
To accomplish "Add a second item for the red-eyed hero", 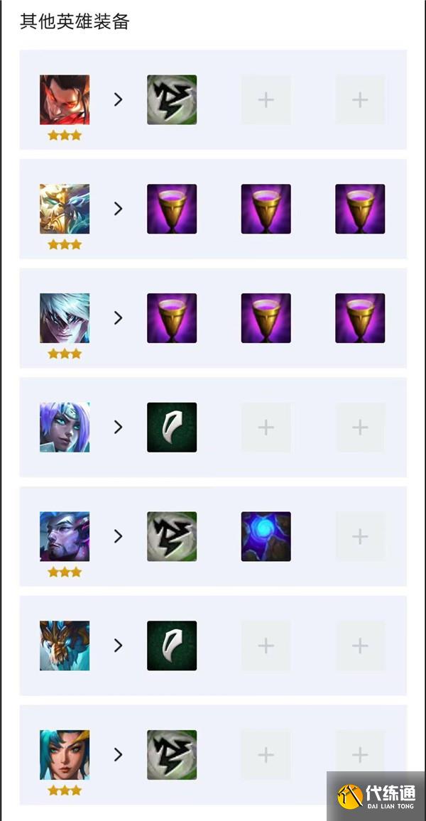I will point(266,99).
